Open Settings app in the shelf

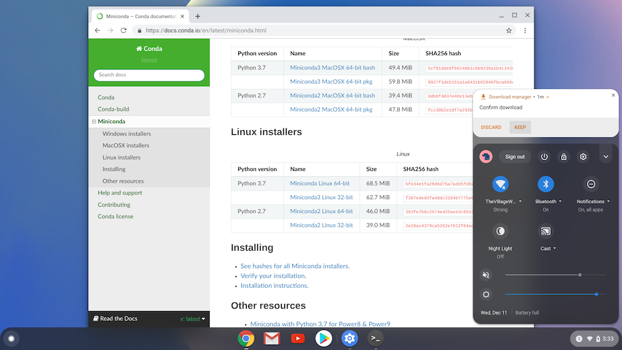click(349, 338)
